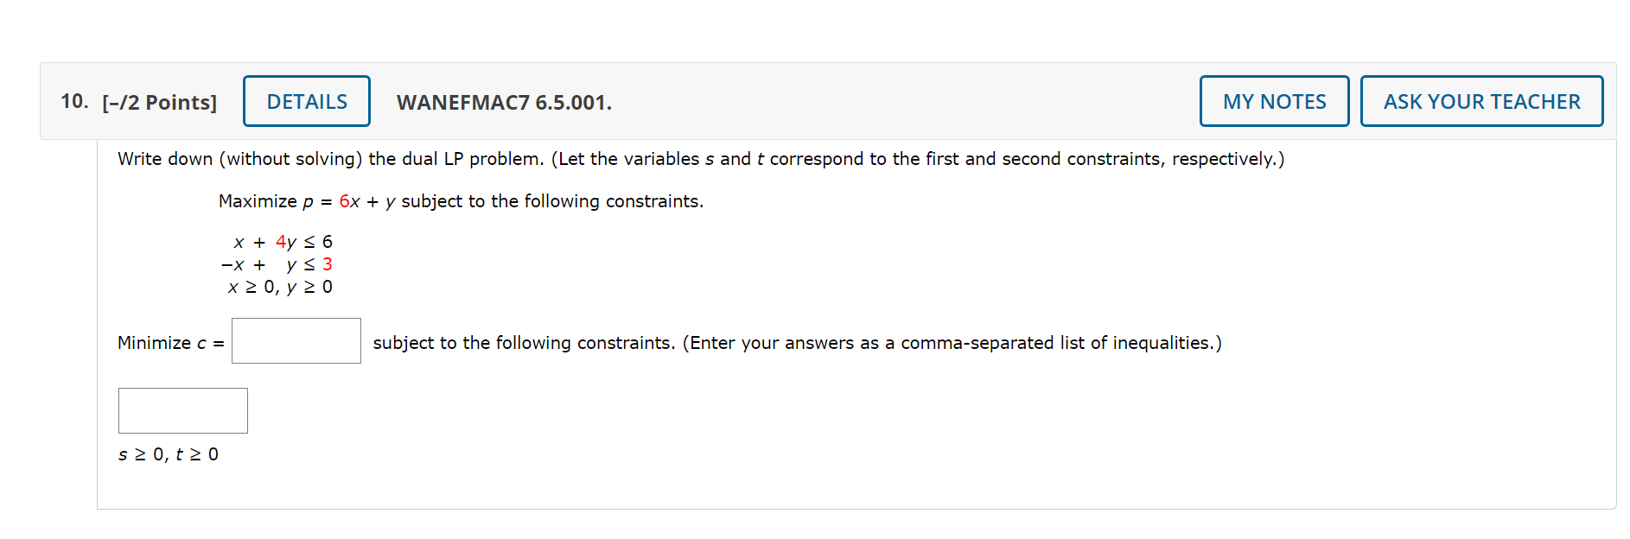
Task: Click the question number 10 label
Action: [73, 100]
